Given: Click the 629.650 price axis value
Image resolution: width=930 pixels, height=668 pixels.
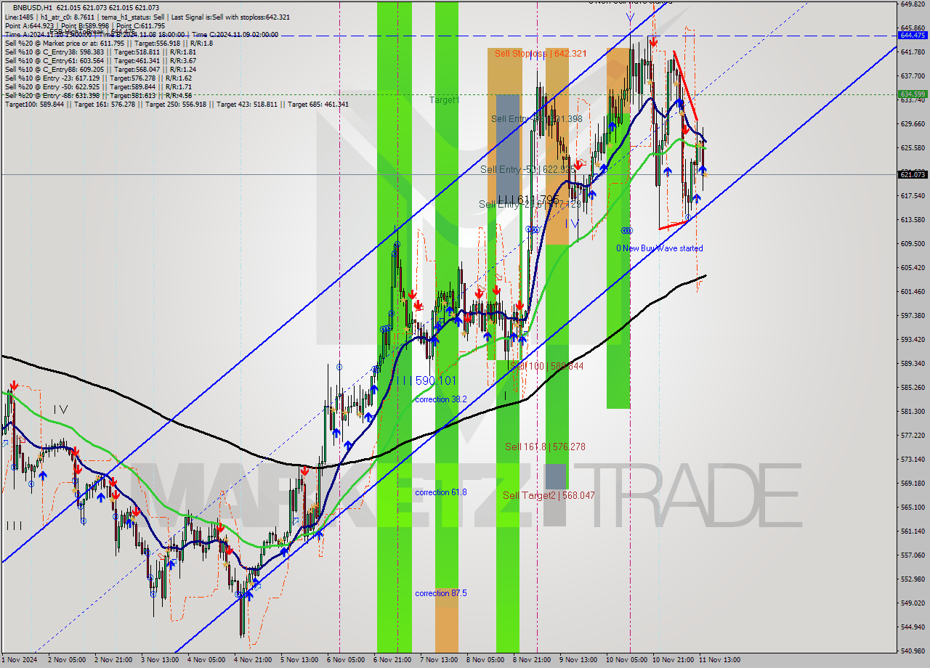Looking at the screenshot, I should tap(913, 124).
